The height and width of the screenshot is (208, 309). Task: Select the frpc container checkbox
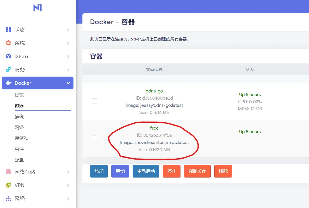pyautogui.click(x=94, y=138)
